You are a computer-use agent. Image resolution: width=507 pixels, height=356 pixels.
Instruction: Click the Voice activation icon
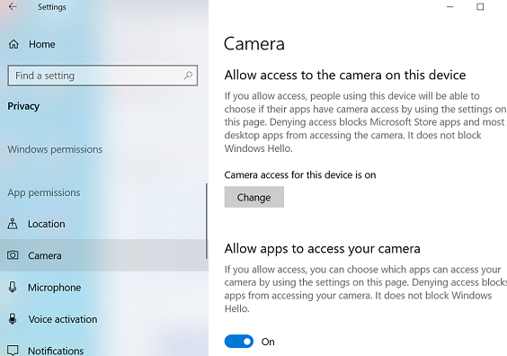tap(13, 319)
